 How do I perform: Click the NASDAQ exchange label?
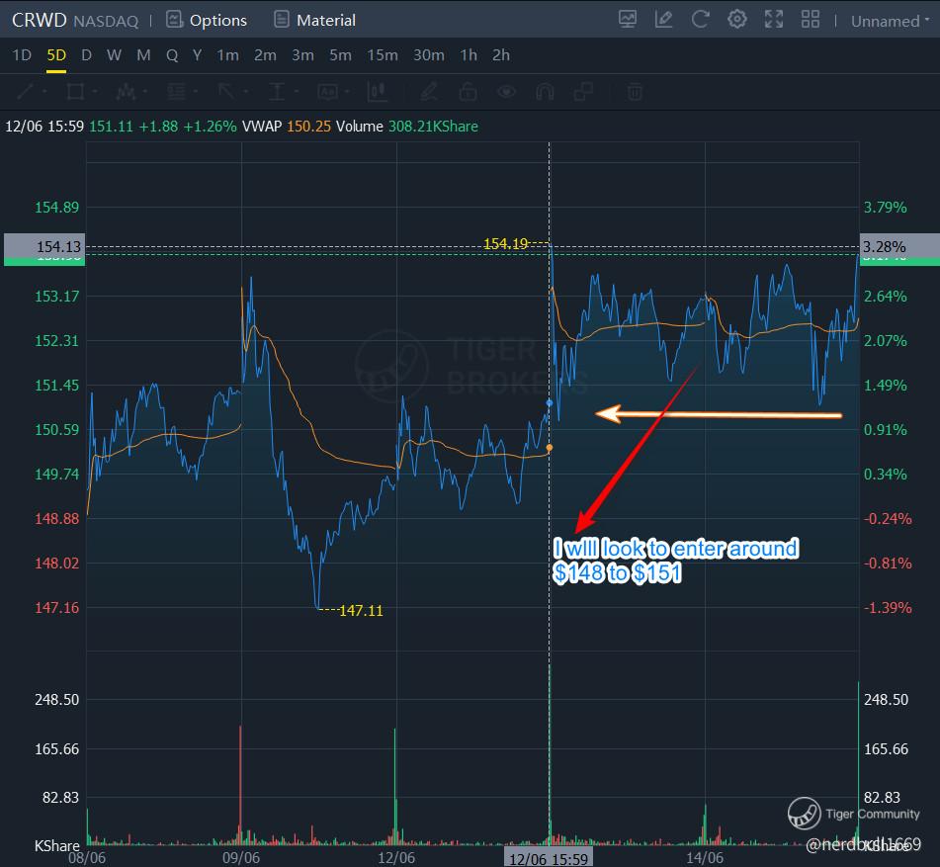pos(106,22)
